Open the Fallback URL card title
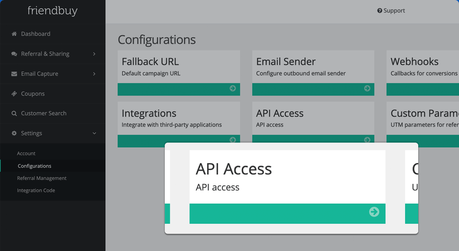 [150, 62]
